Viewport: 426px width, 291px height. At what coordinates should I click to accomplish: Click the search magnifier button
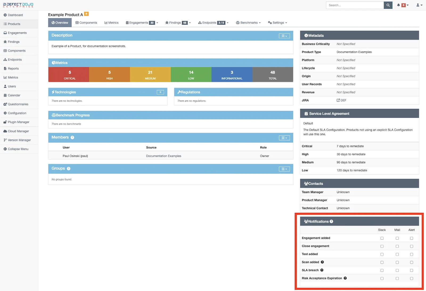click(x=388, y=5)
